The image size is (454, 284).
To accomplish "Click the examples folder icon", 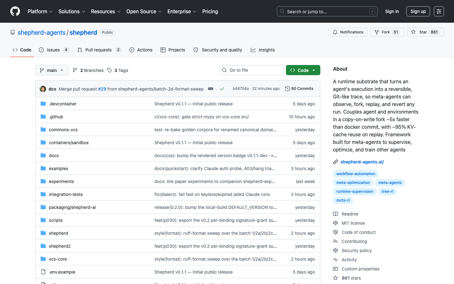I will (43, 168).
